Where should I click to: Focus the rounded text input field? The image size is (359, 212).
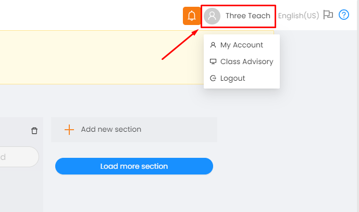point(19,157)
